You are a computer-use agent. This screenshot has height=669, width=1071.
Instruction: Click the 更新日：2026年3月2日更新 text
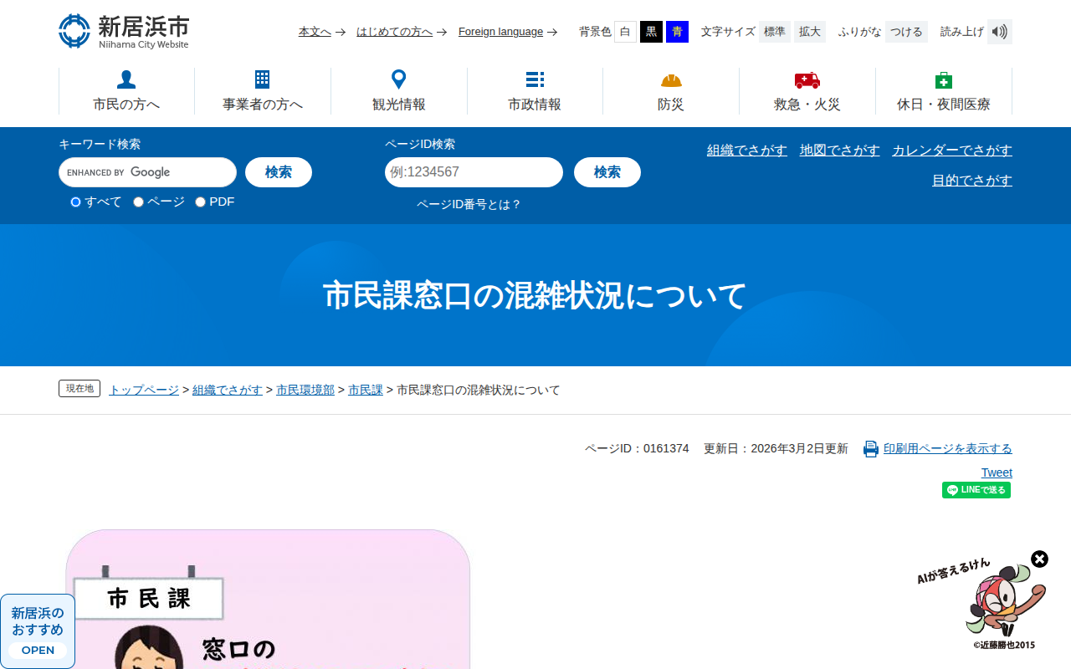pos(776,448)
